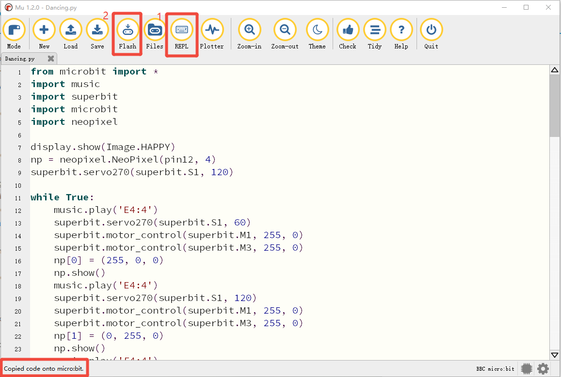Quit the Mu editor

pos(431,34)
